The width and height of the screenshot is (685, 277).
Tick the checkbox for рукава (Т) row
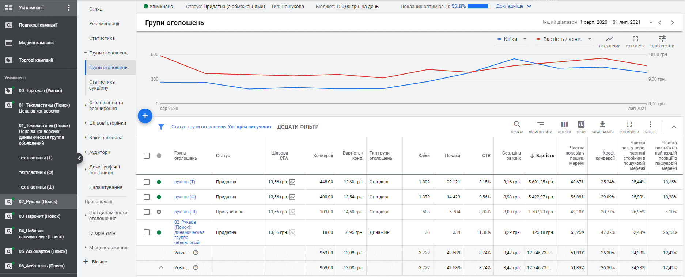pos(147,182)
